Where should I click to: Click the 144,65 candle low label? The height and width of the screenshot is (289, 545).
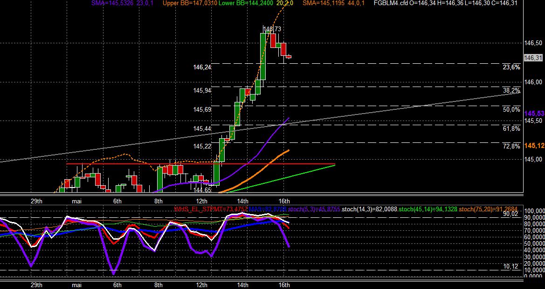(x=202, y=190)
